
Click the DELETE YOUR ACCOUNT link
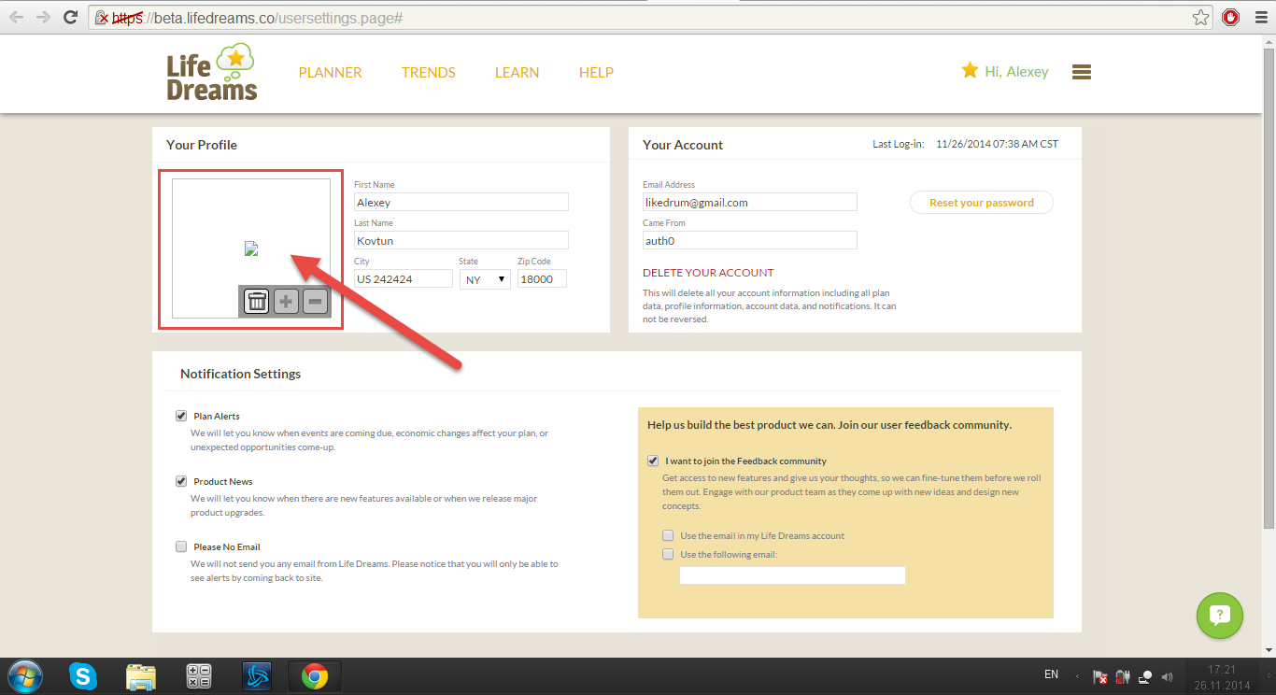click(x=708, y=273)
